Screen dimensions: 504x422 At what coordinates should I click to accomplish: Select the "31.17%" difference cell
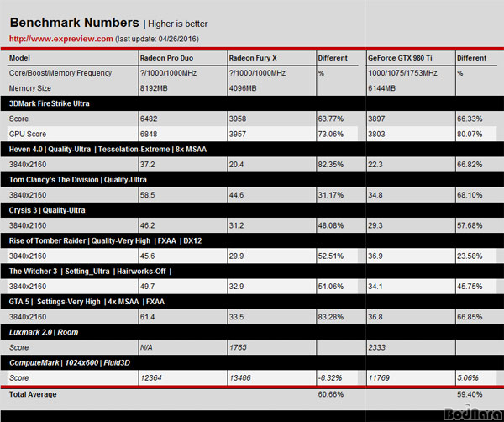(331, 195)
